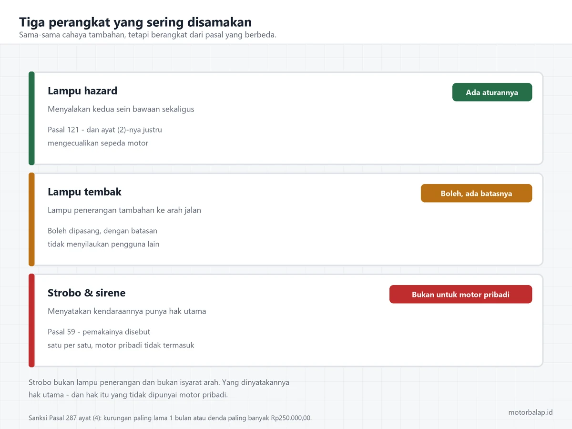The width and height of the screenshot is (572, 429).
Task: Click the red "Bukan untuk motor pribadi" badge
Action: [x=460, y=295]
